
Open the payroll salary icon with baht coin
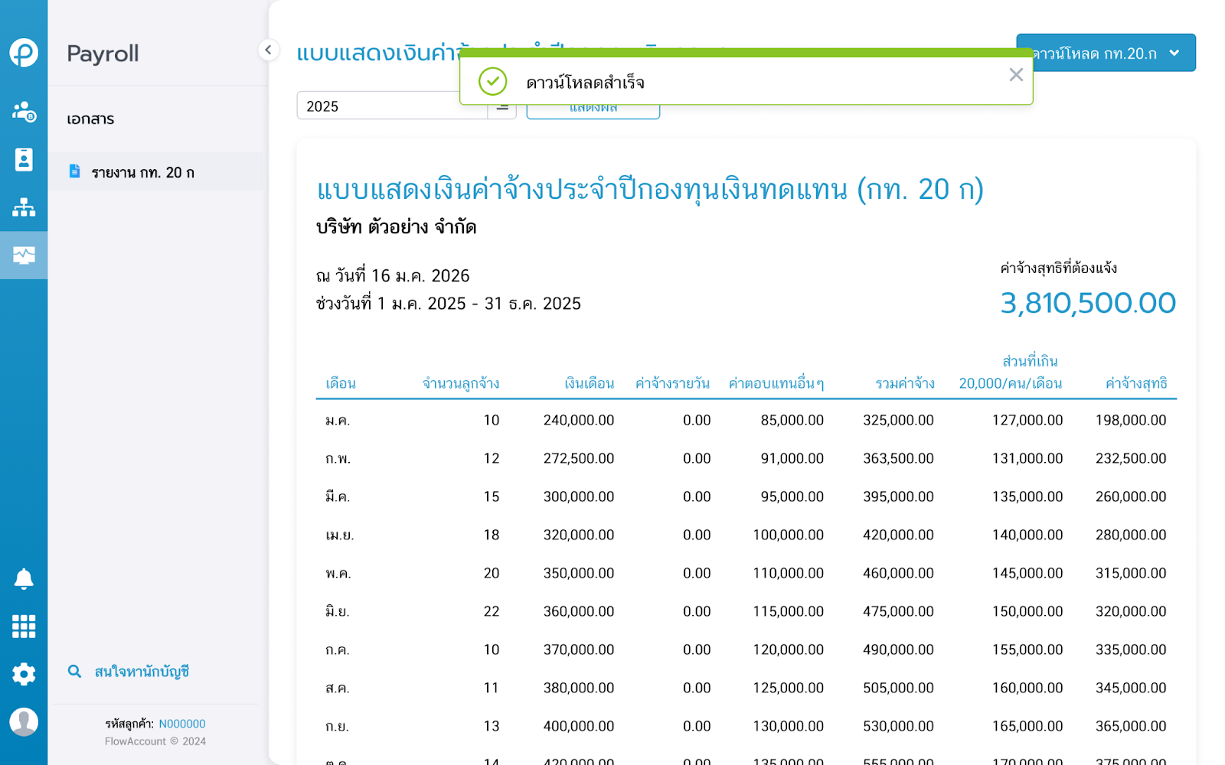click(24, 112)
